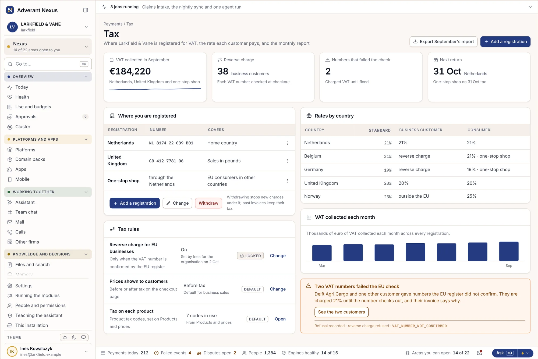538x359 pixels.
Task: Open Team chat from the sidebar
Action: (48, 212)
